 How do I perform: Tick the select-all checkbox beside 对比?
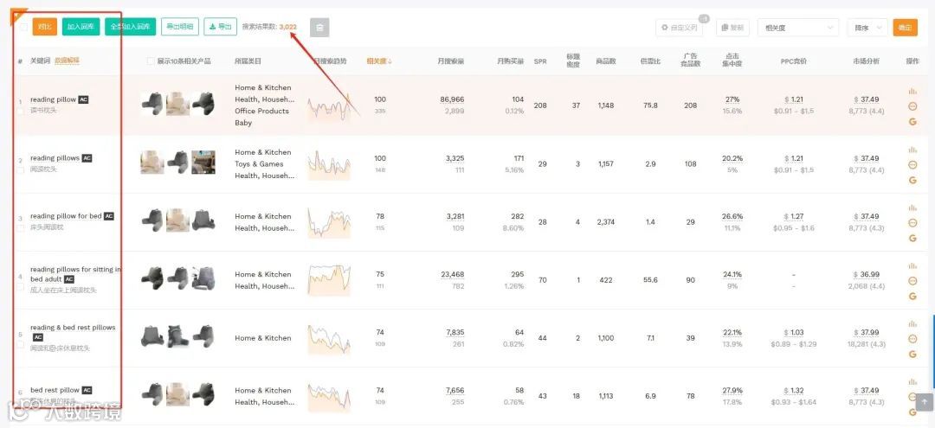click(x=23, y=27)
